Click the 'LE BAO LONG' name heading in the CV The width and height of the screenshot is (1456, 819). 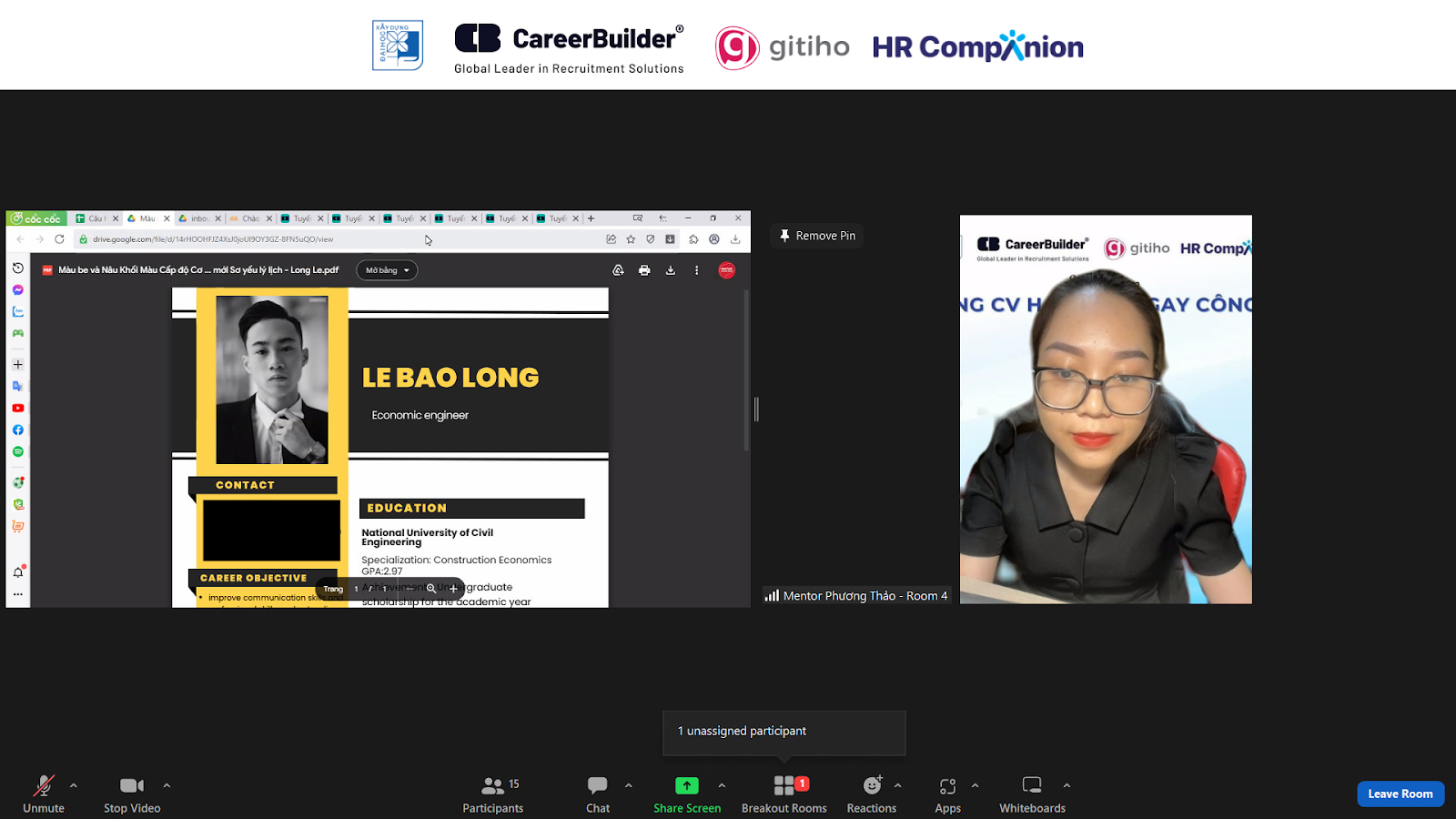[x=450, y=378]
